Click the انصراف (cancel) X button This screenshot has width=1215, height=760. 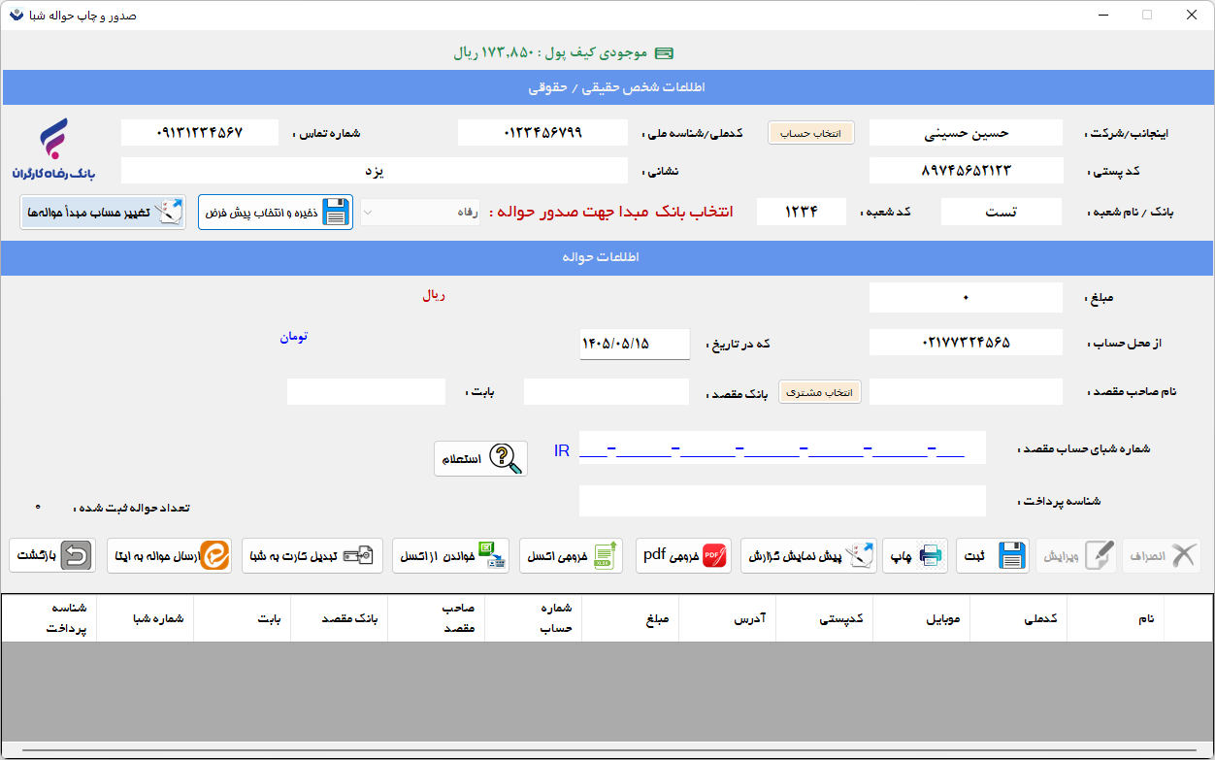coord(1162,556)
